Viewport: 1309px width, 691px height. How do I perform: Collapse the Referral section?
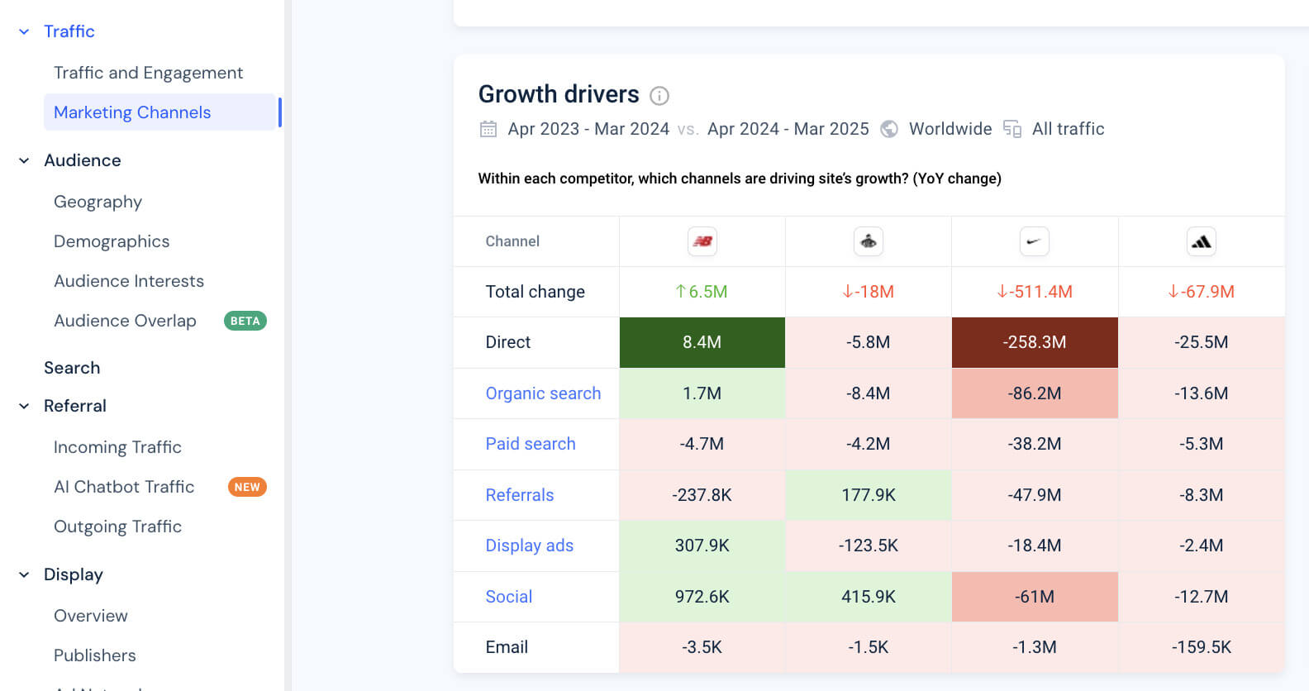pos(23,406)
